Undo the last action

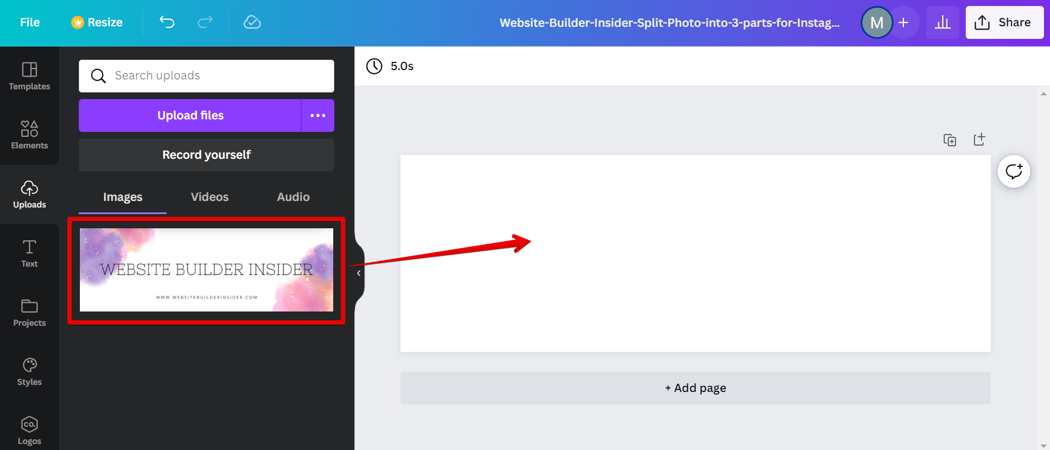167,22
